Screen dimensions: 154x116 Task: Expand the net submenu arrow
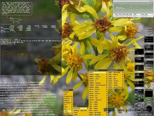click(x=72, y=105)
